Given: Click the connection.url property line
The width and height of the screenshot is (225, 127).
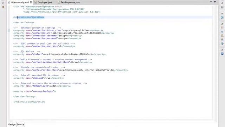Looking at the screenshot, I should [x=64, y=33].
